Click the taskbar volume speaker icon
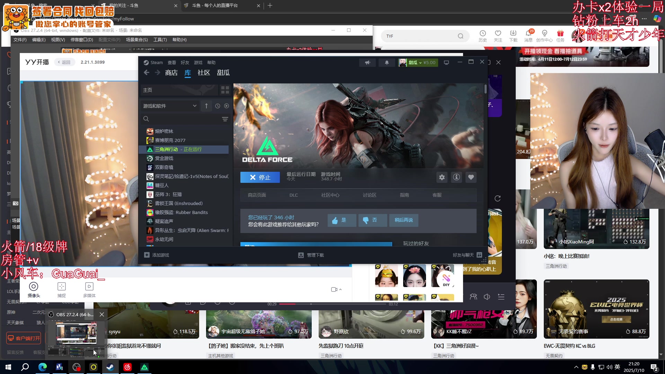 tap(610, 367)
